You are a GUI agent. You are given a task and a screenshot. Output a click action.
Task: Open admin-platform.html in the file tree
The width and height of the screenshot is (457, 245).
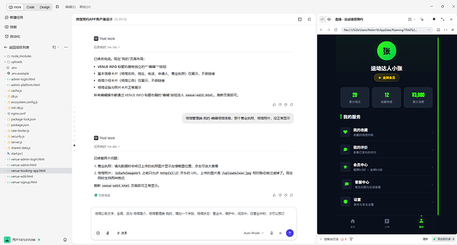(23, 85)
